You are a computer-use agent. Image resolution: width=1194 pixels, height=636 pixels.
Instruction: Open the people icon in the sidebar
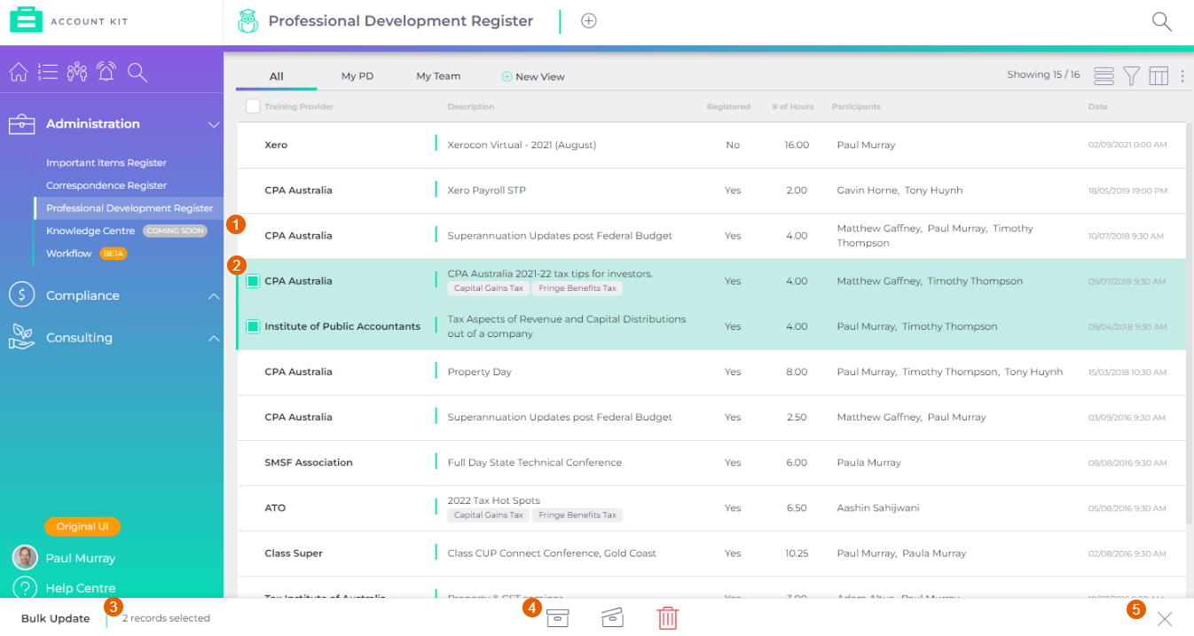coord(77,72)
